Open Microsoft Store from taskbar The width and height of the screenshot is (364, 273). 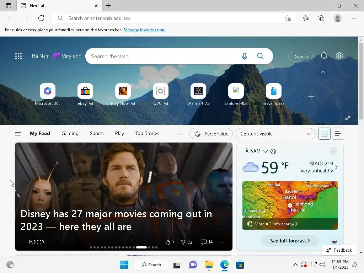point(240,264)
